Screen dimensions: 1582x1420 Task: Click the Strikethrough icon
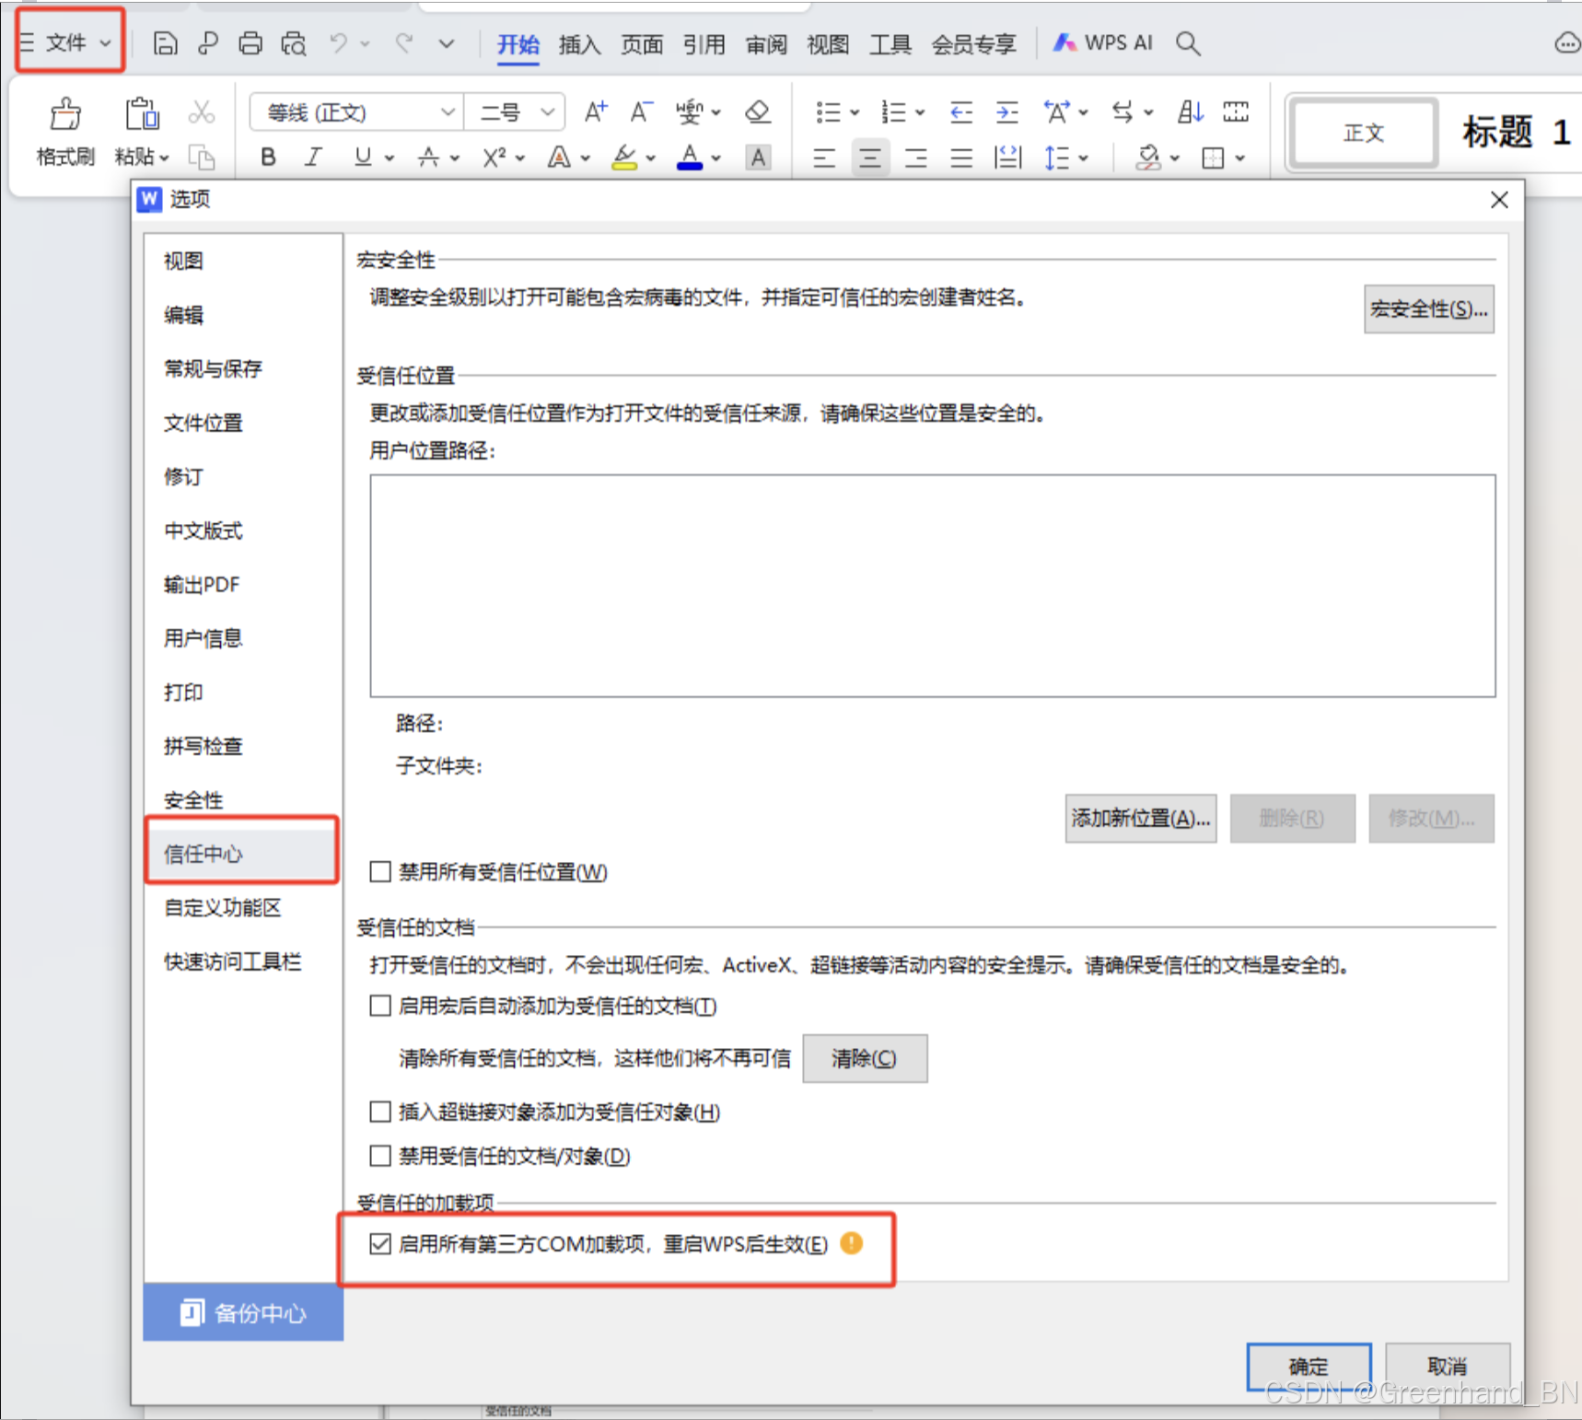428,157
